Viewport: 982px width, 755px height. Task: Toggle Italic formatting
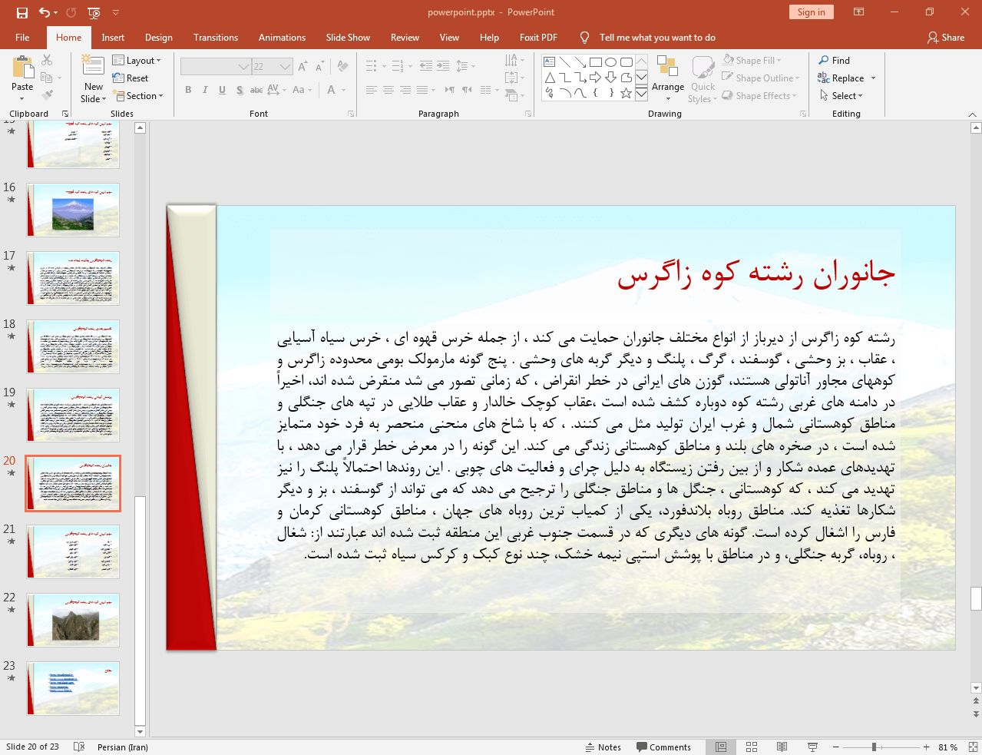(x=205, y=90)
